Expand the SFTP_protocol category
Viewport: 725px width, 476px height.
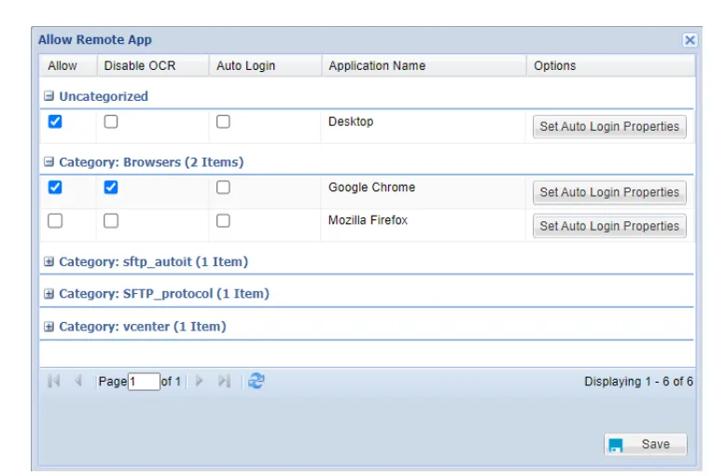pos(49,294)
